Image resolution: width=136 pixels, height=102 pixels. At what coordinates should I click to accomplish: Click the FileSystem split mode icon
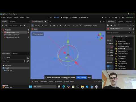[x=28, y=58]
